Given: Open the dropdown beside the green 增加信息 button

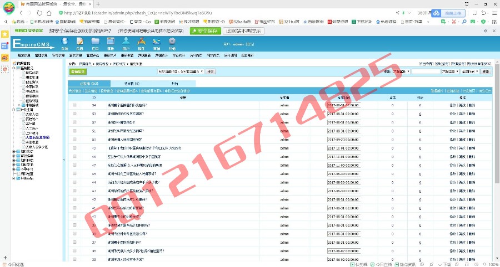Looking at the screenshot, I should coord(181,71).
